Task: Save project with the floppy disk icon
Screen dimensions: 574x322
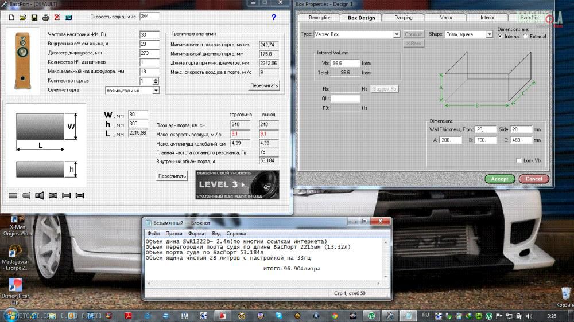Action: [x=34, y=18]
